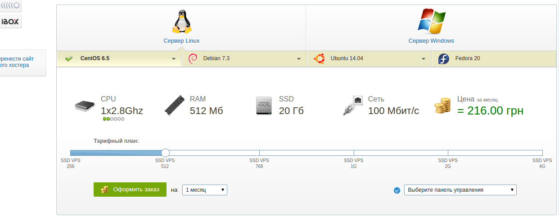Click the Ubuntu circle logo
Image resolution: width=559 pixels, height=216 pixels.
click(x=320, y=59)
